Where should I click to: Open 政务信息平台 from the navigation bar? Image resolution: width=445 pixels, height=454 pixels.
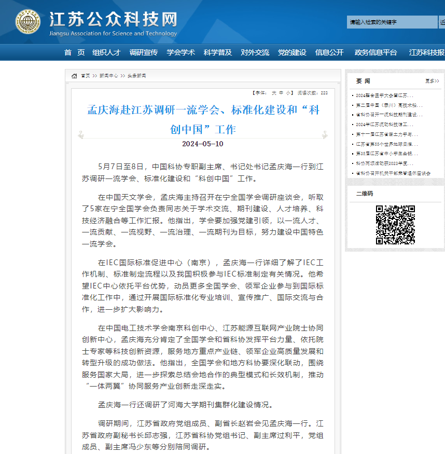tap(376, 52)
